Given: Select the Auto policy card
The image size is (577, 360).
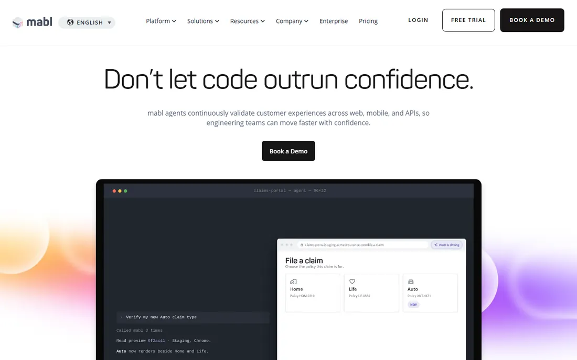Looking at the screenshot, I should (x=430, y=293).
